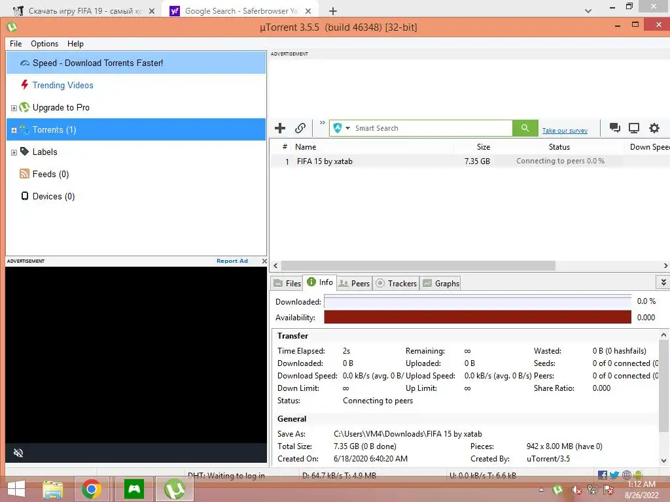Select Torrents (1) in the sidebar
670x502 pixels.
coord(136,129)
